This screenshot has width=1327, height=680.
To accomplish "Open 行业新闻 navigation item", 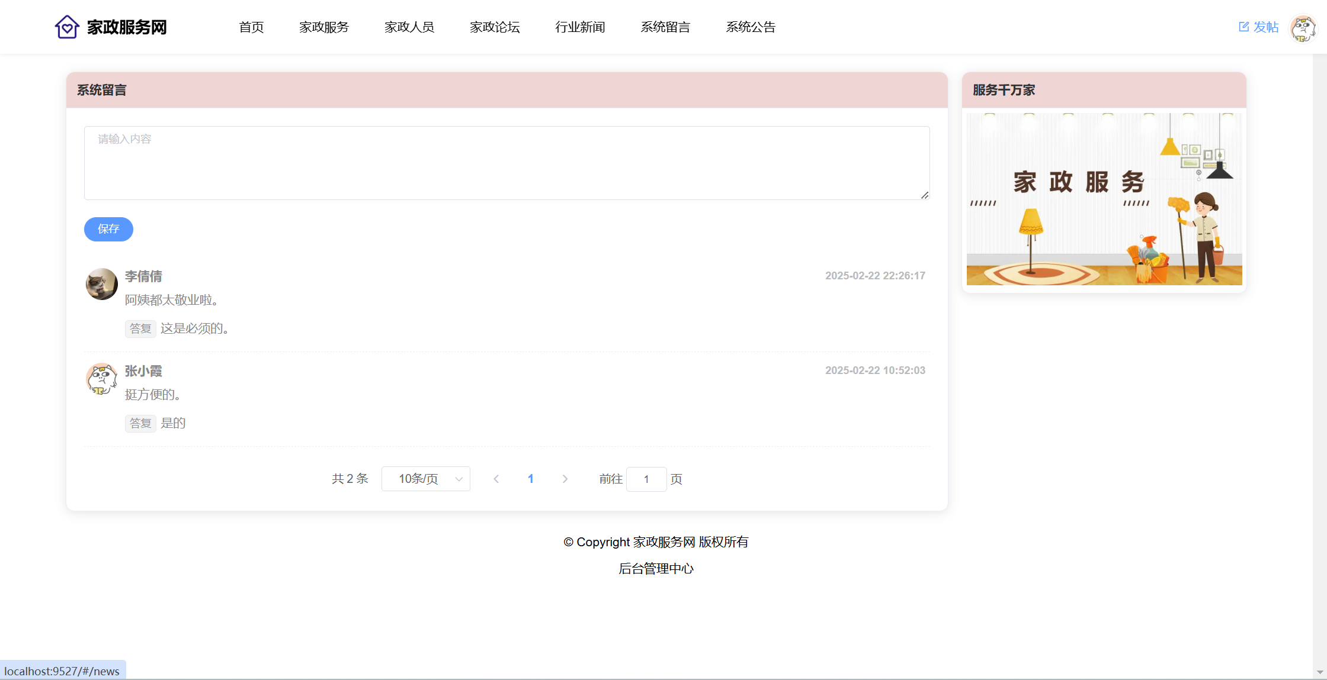I will coord(580,27).
